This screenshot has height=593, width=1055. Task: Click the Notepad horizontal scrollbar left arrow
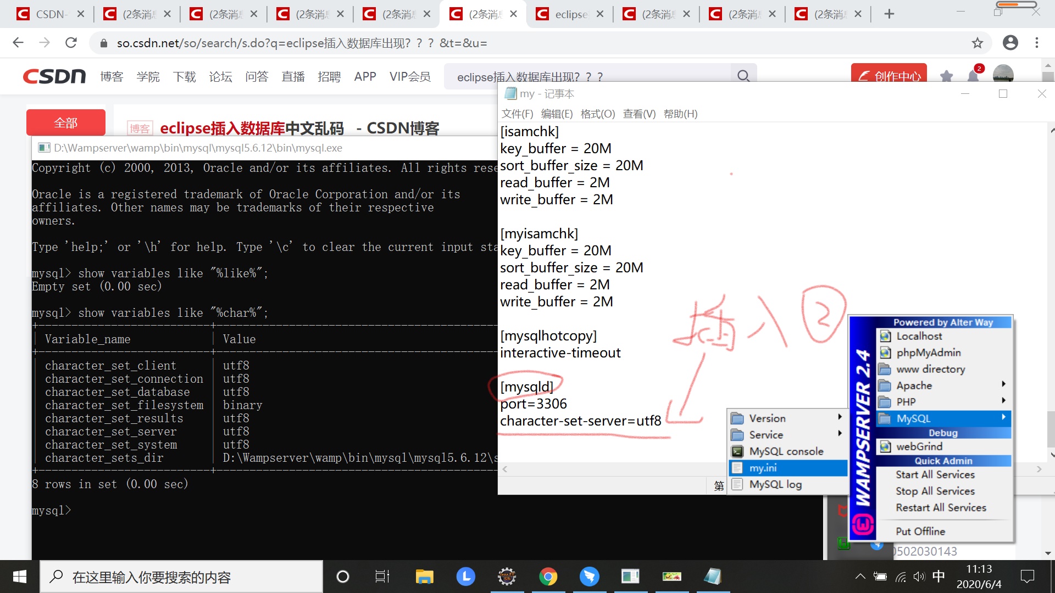tap(504, 469)
